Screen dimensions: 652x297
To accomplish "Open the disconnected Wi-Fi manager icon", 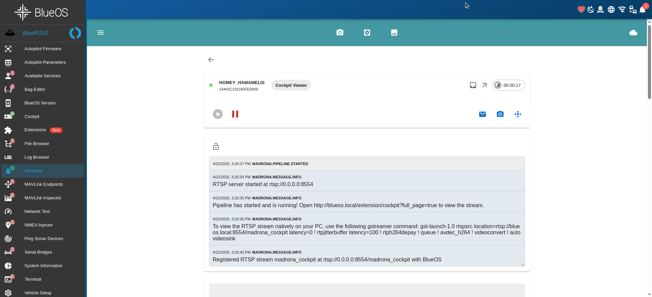I will pos(622,9).
